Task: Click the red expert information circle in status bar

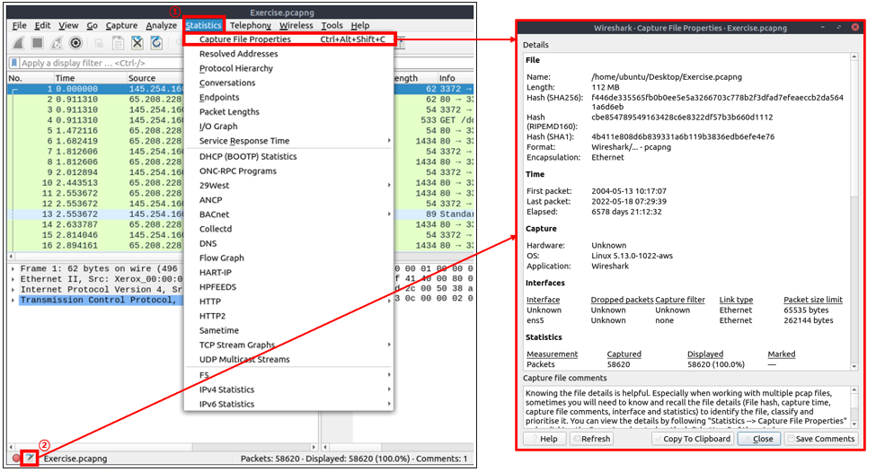Action: pyautogui.click(x=16, y=459)
